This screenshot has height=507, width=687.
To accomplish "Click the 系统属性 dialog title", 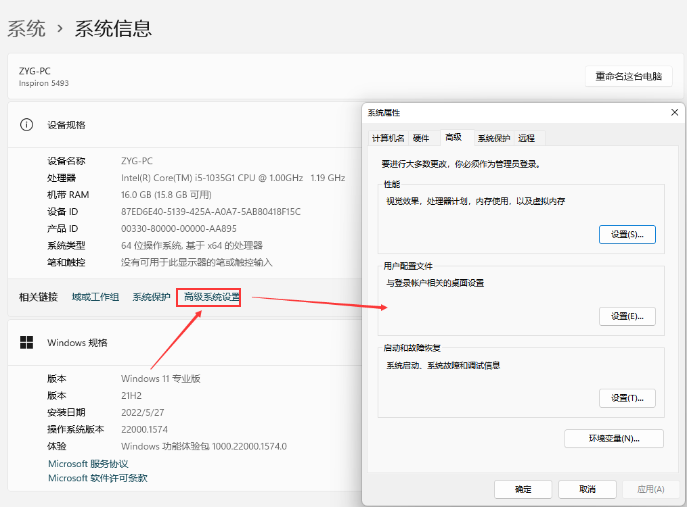I will [x=384, y=113].
